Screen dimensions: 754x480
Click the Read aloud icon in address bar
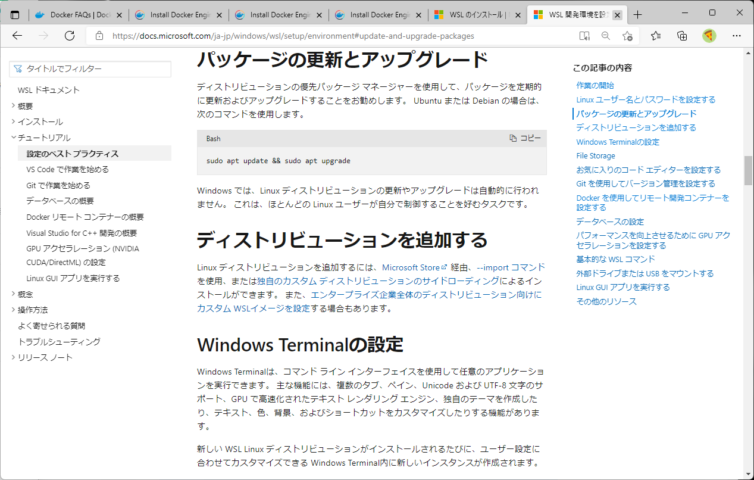(584, 36)
